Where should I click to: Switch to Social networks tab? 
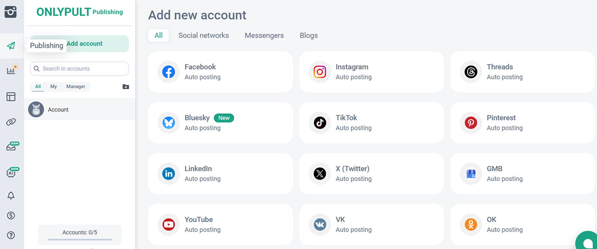tap(203, 35)
